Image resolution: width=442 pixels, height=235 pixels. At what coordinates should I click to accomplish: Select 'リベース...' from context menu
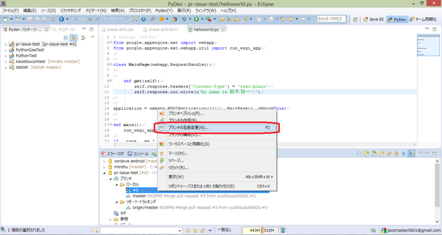[217, 161]
